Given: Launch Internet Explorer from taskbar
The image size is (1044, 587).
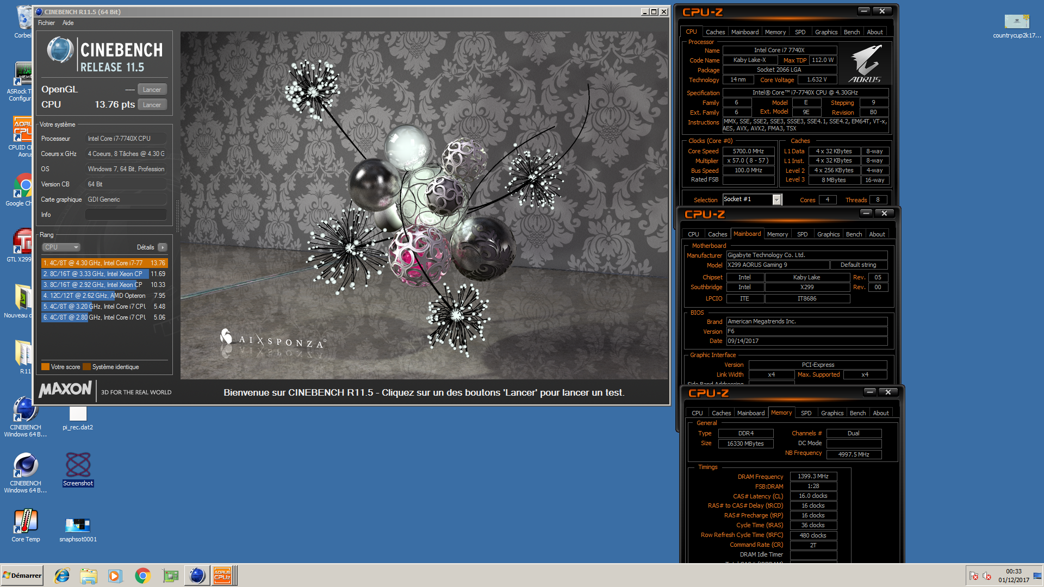Looking at the screenshot, I should pos(62,575).
